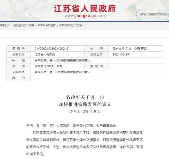Click the italic document number below the heading
169x159 pixels.
(84, 111)
